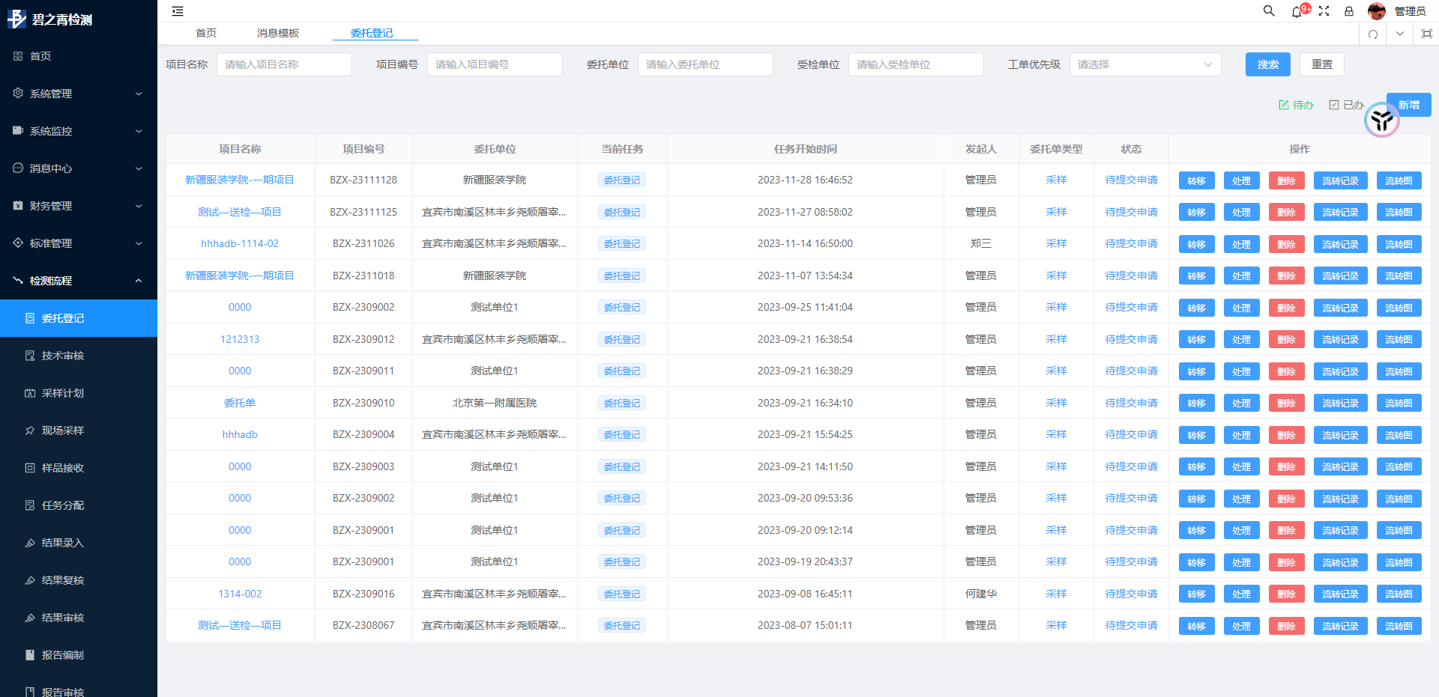Click time cell 2023-09-19 20:43:37
1439x697 pixels.
pos(805,561)
